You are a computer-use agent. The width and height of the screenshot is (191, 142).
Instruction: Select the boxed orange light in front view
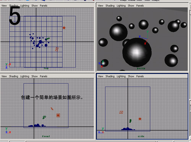click(58, 115)
